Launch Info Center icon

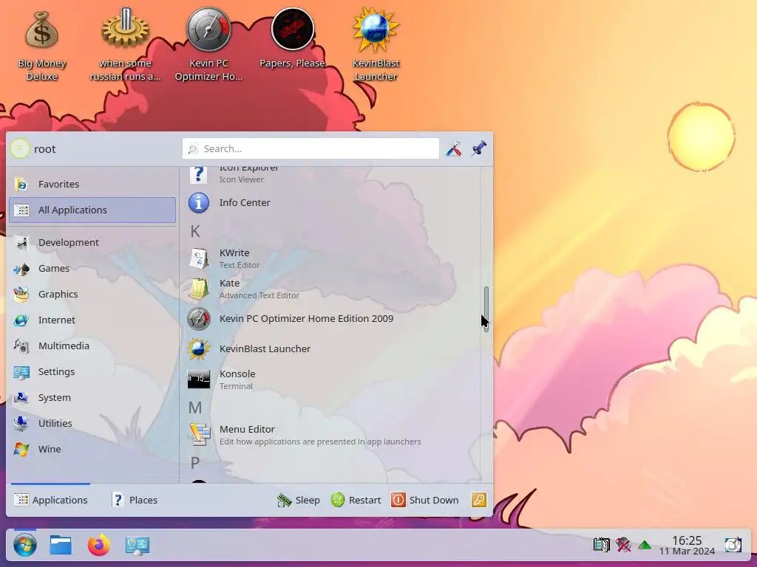pyautogui.click(x=199, y=203)
